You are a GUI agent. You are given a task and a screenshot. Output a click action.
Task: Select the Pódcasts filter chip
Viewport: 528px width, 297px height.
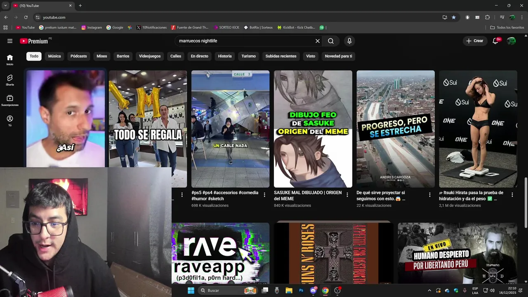[79, 56]
